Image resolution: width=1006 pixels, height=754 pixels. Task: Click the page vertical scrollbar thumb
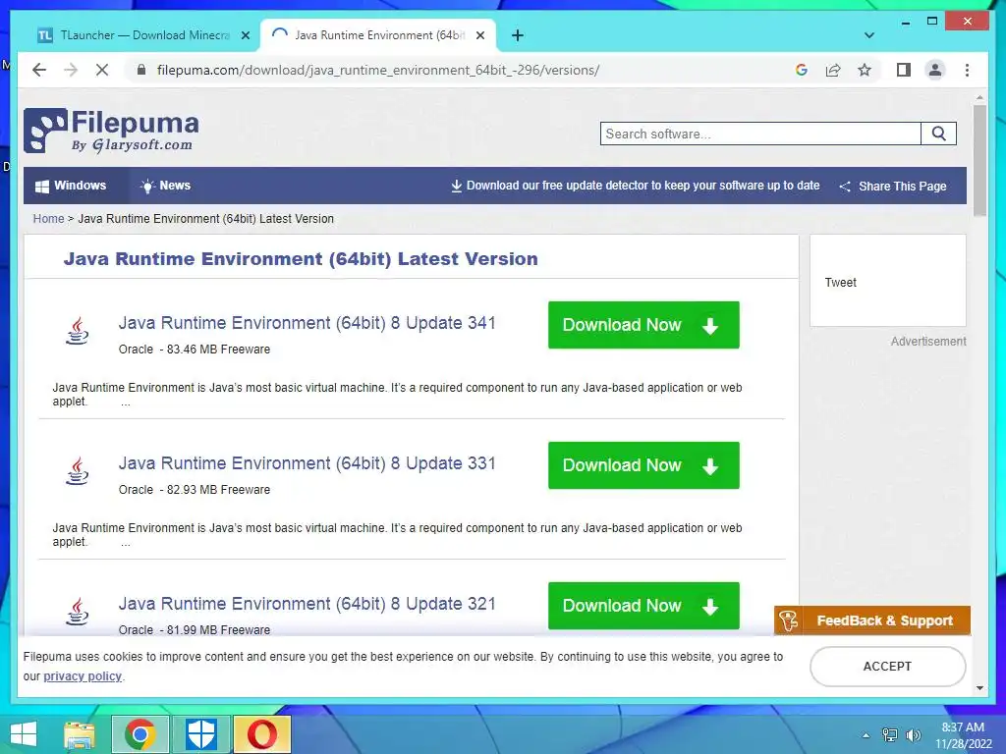pyautogui.click(x=979, y=160)
